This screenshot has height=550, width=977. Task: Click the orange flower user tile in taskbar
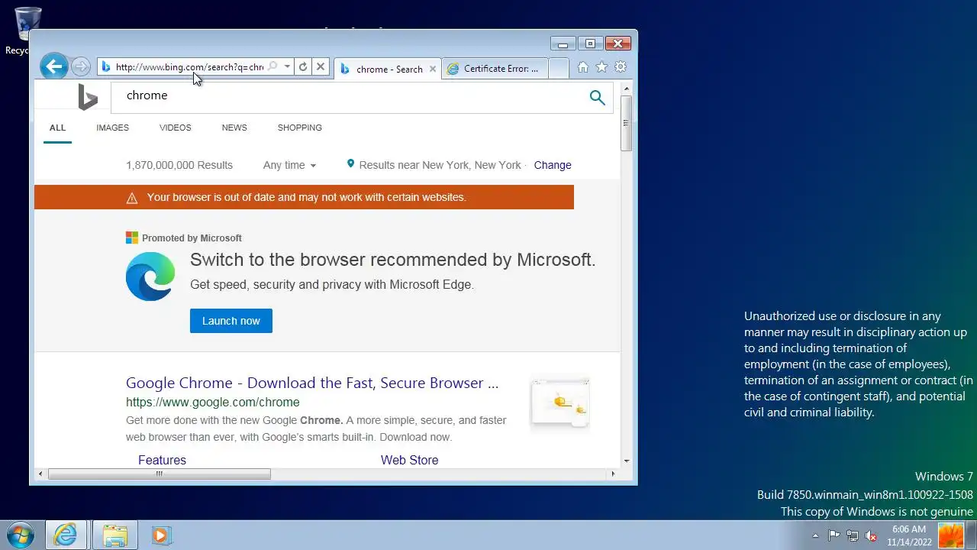(951, 535)
